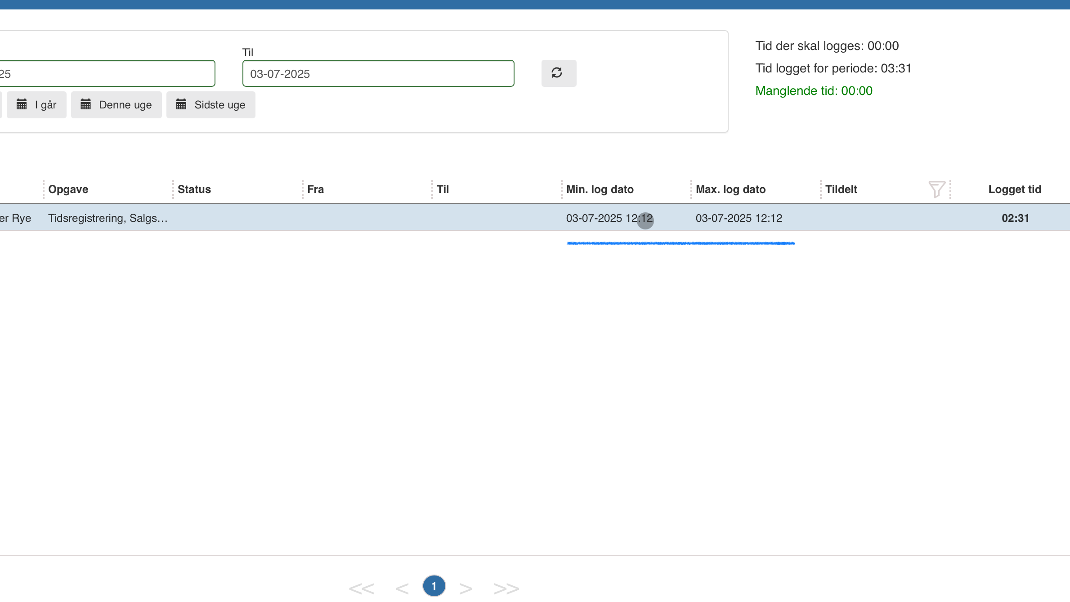
Task: Sort by Max. log dato column
Action: pos(730,189)
